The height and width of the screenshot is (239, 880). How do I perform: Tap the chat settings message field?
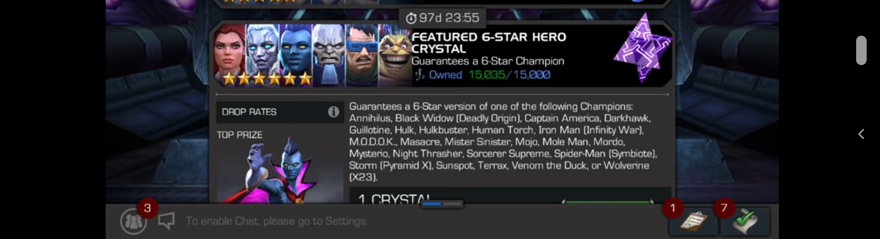tap(277, 221)
